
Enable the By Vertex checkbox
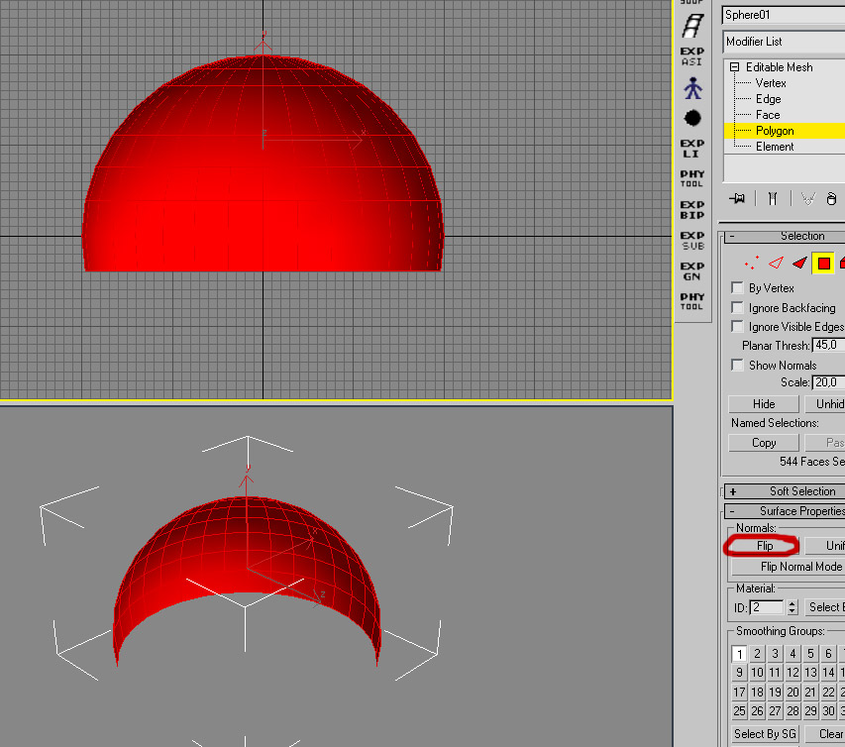point(737,288)
